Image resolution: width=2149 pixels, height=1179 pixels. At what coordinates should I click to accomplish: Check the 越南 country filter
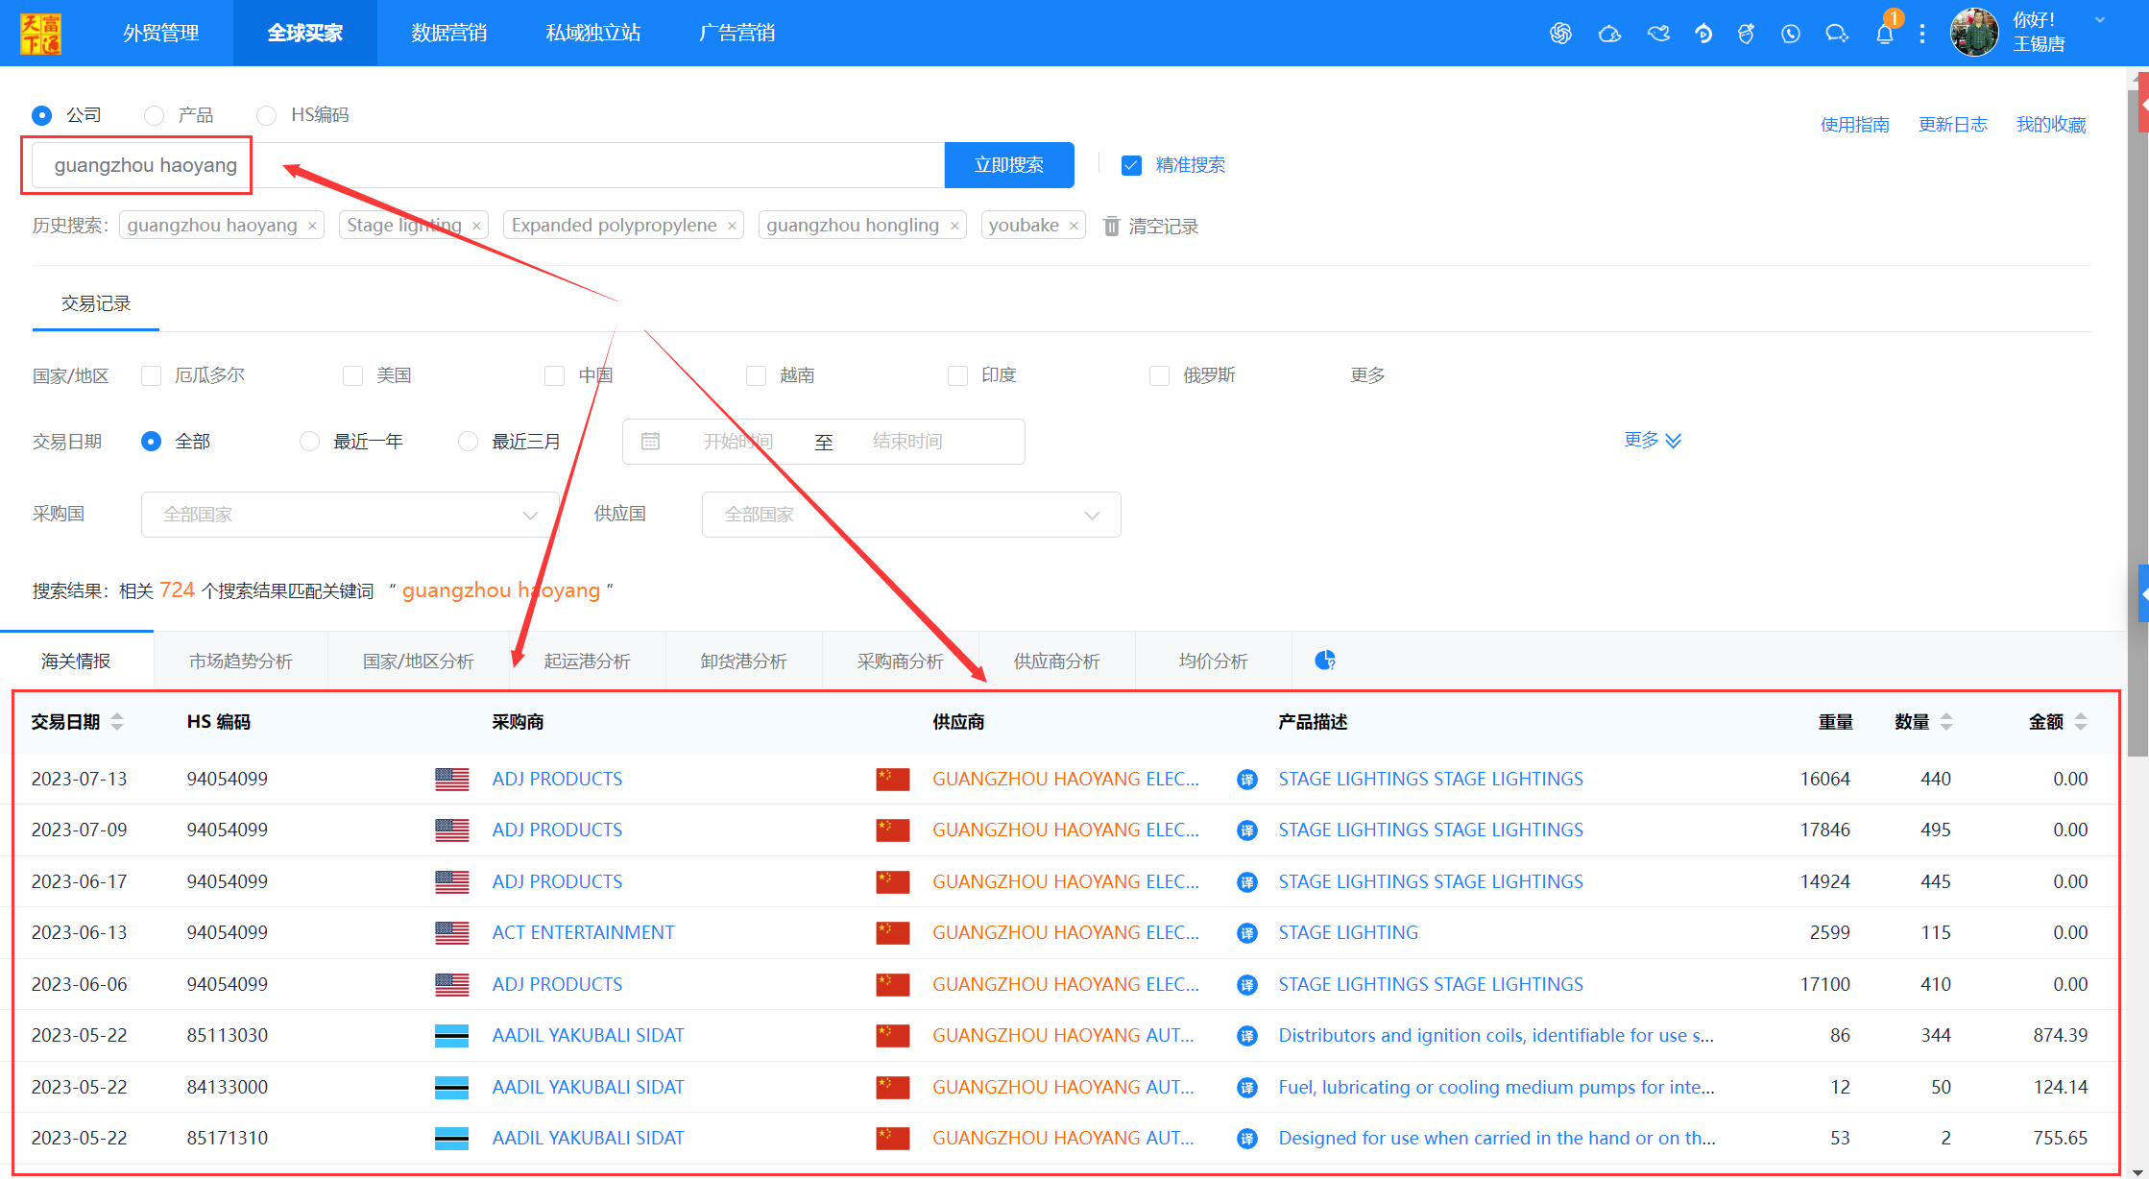pos(756,375)
